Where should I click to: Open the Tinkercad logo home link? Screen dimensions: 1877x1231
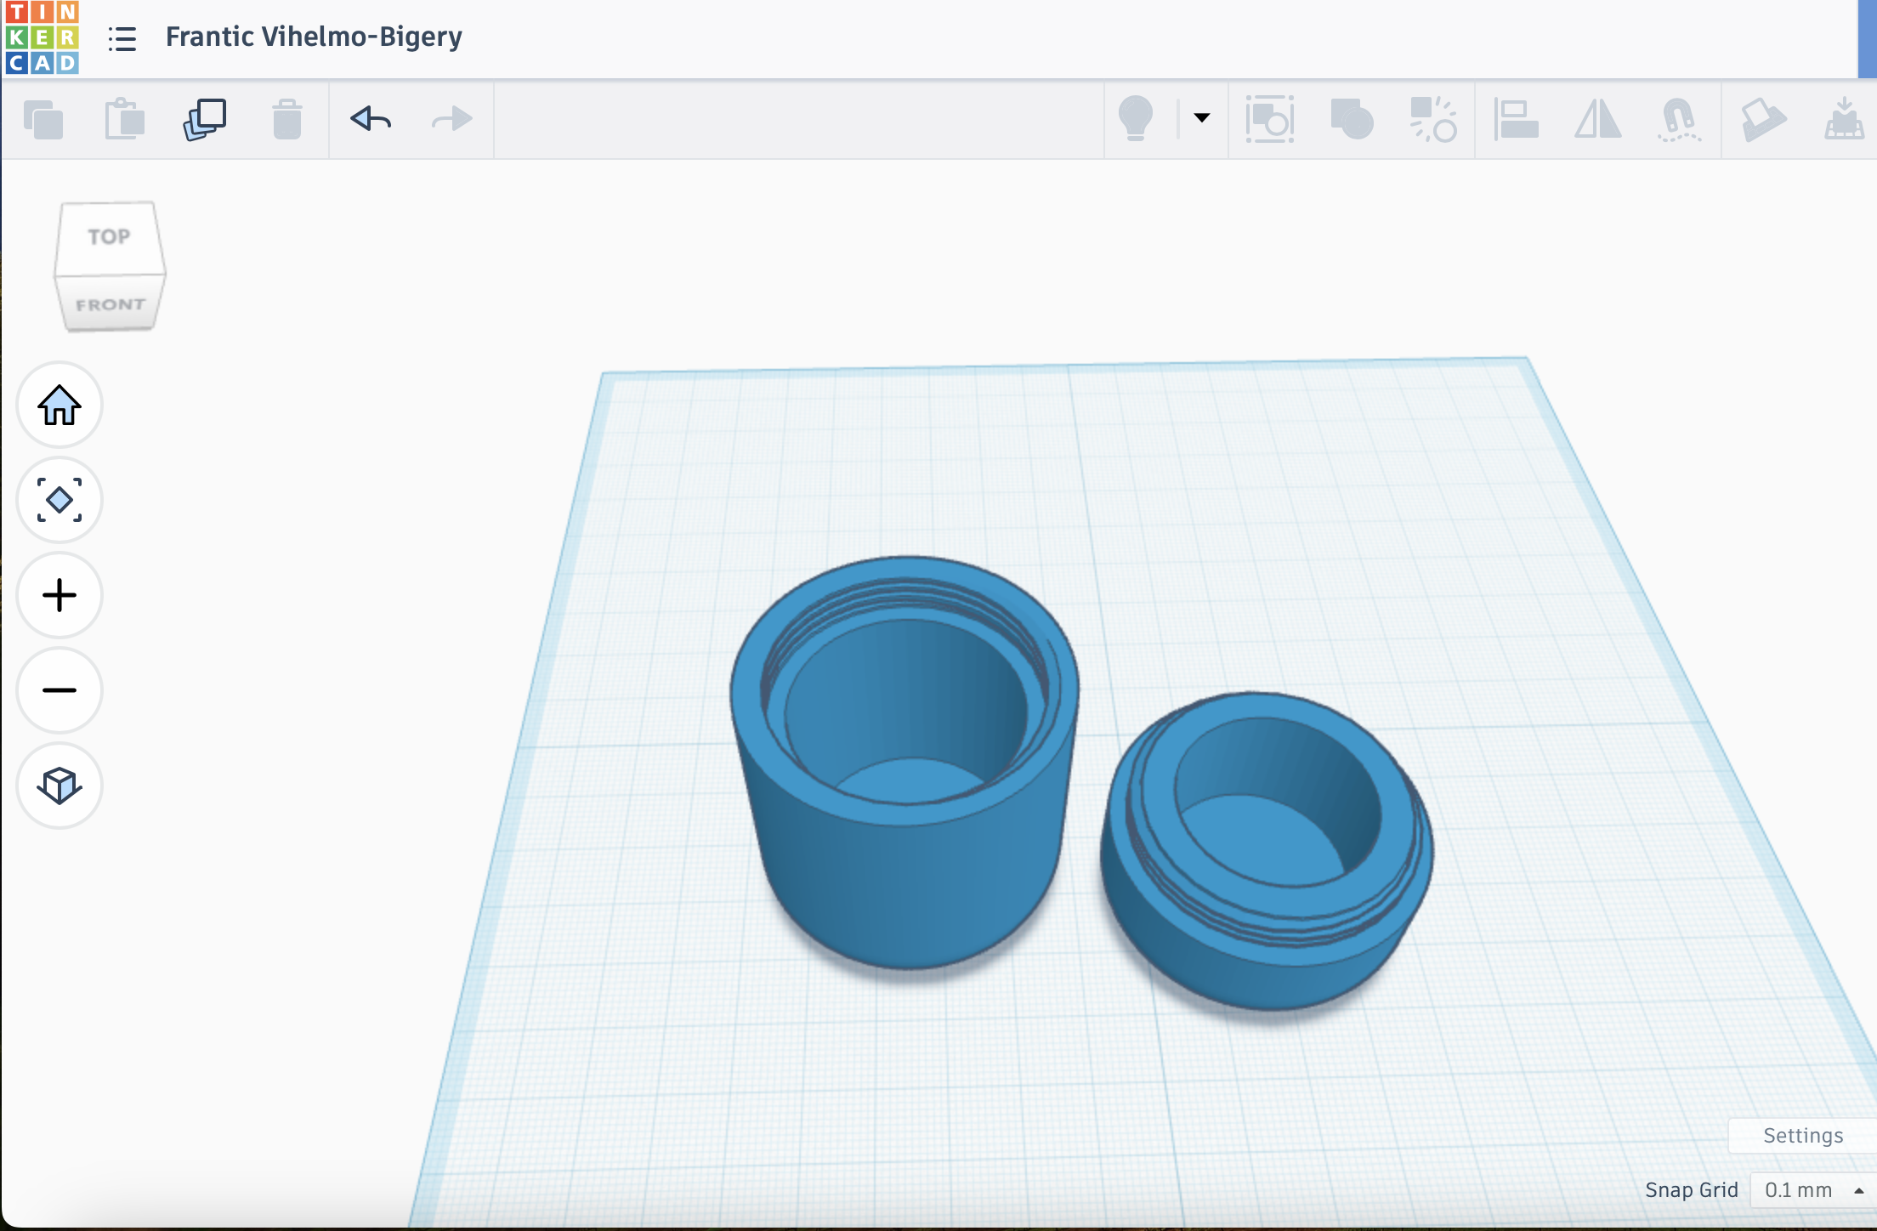pos(42,37)
